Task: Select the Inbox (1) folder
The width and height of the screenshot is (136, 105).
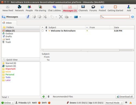Action: point(21,31)
